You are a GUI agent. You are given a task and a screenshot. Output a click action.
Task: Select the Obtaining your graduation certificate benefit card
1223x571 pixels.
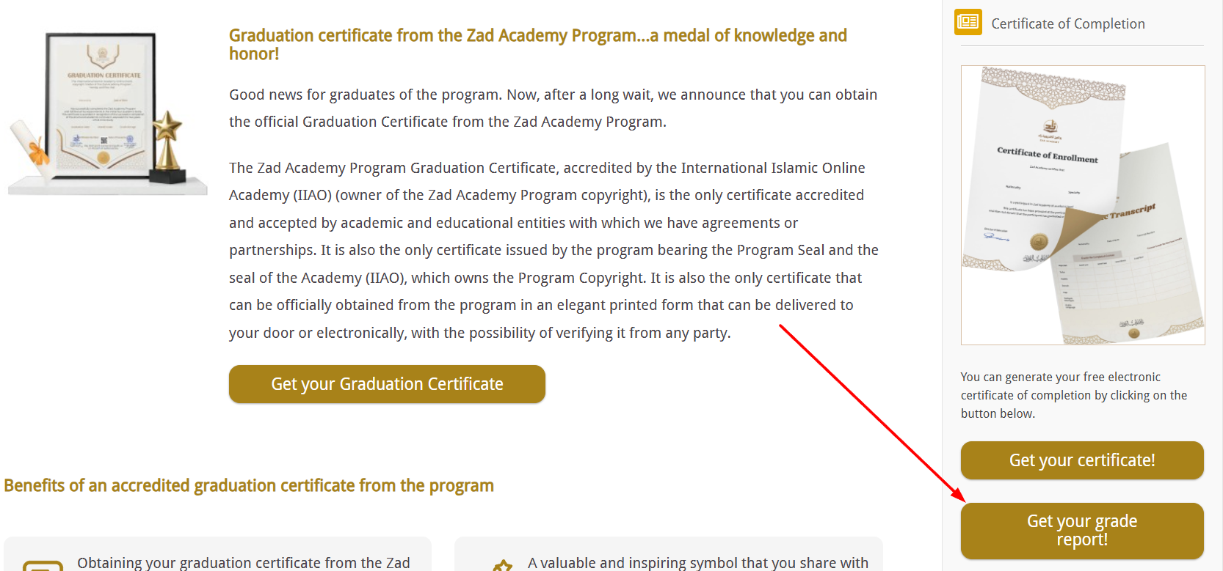(217, 557)
